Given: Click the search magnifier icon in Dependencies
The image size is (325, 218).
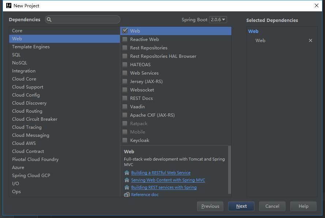Looking at the screenshot, I should pyautogui.click(x=49, y=19).
